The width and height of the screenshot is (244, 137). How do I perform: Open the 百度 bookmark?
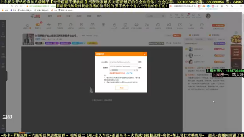coord(13,10)
